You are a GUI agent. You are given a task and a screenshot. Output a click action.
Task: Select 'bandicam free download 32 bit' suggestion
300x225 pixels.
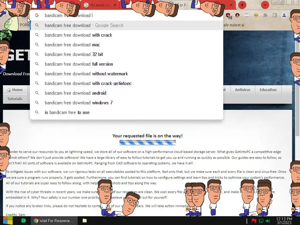point(127,54)
